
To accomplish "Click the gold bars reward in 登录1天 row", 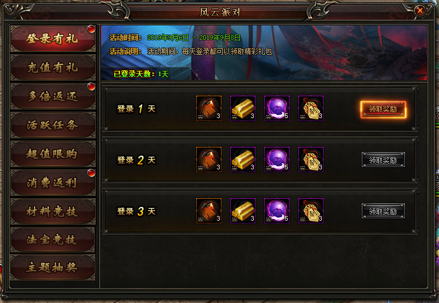I will tap(243, 108).
